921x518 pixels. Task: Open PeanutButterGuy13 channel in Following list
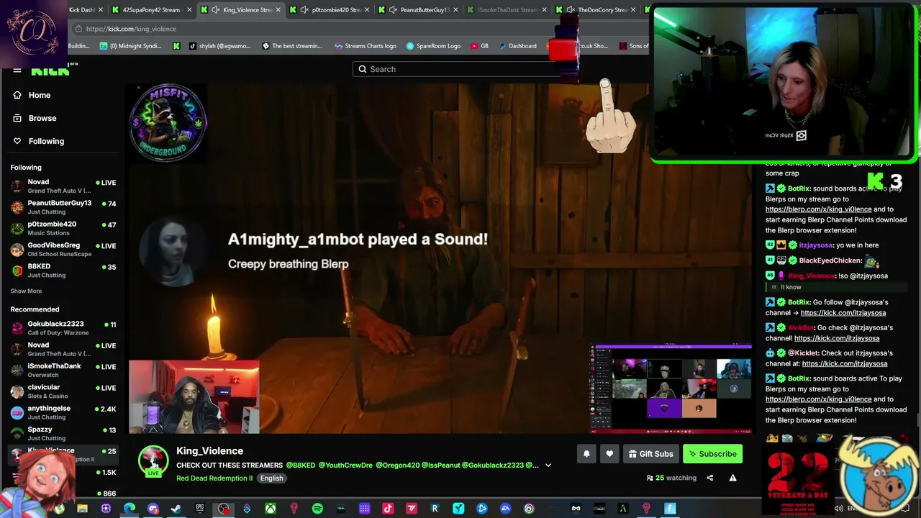[63, 207]
